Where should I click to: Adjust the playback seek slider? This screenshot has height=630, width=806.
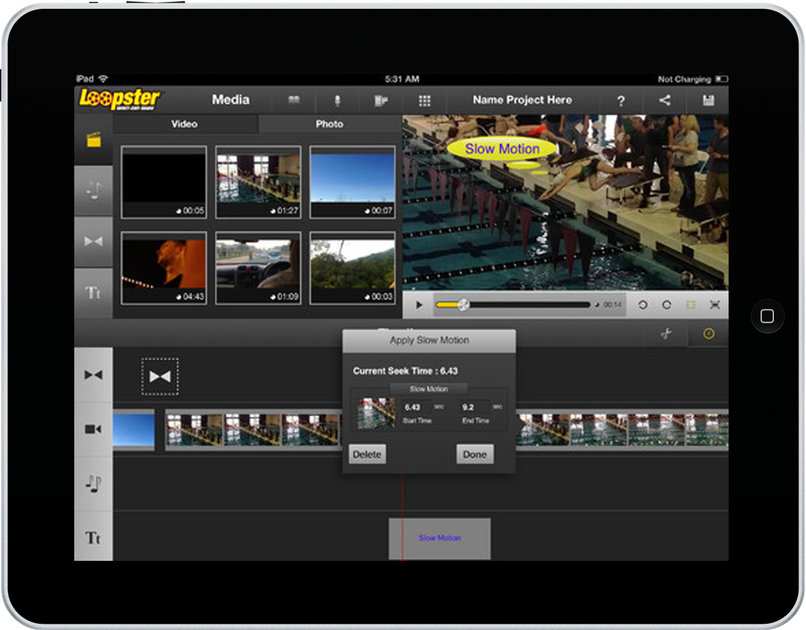[x=464, y=304]
